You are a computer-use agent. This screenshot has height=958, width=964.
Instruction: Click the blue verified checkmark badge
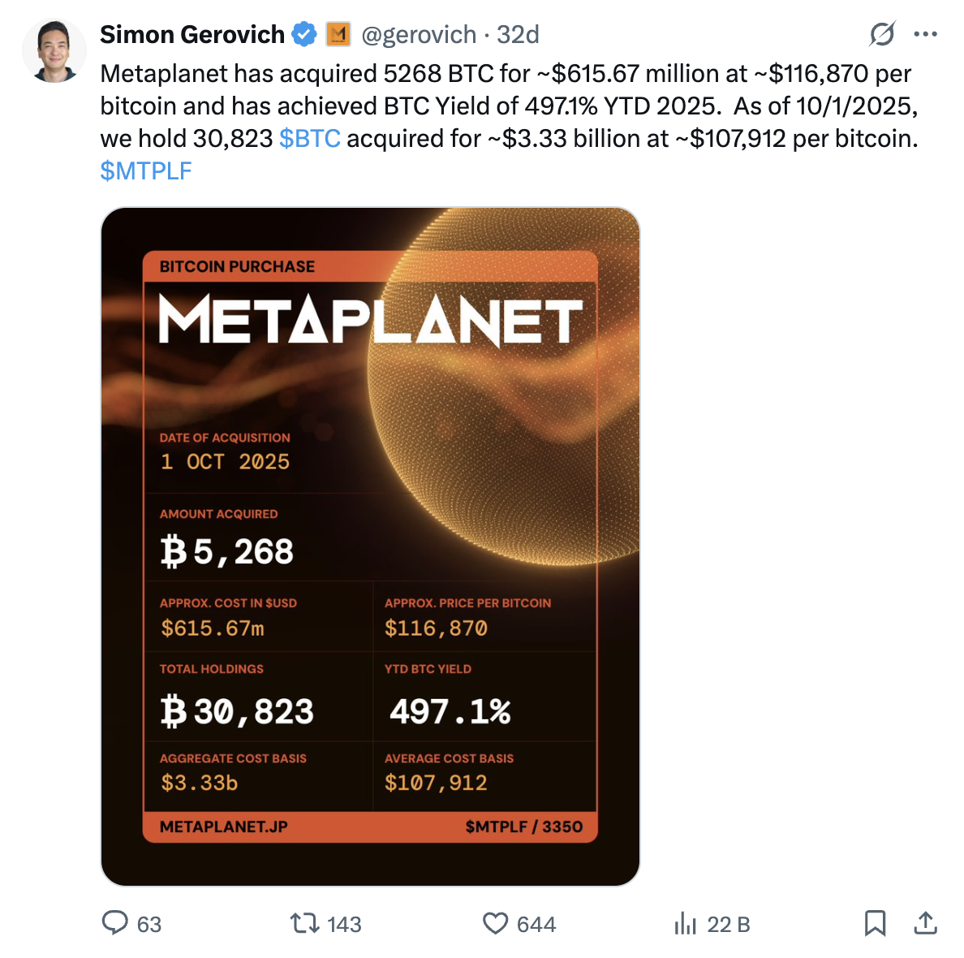coord(304,35)
